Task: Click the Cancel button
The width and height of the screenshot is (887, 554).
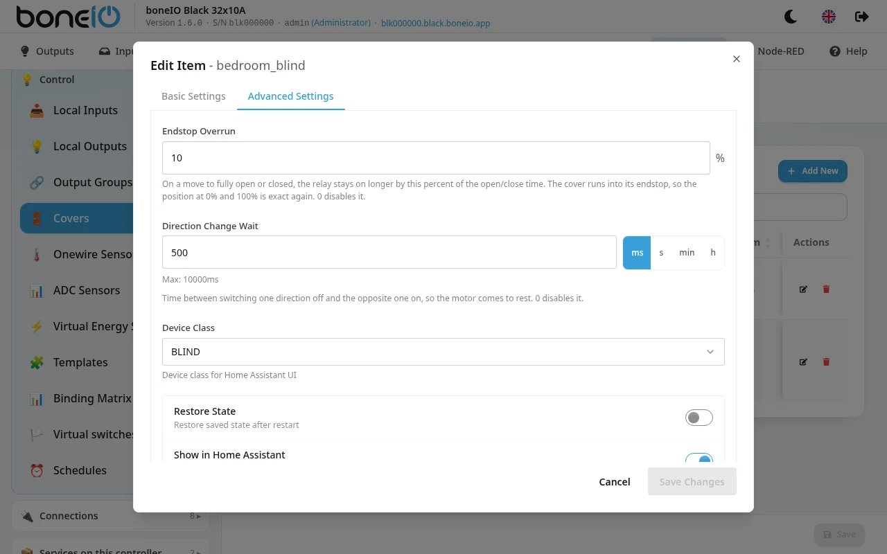Action: coord(615,482)
